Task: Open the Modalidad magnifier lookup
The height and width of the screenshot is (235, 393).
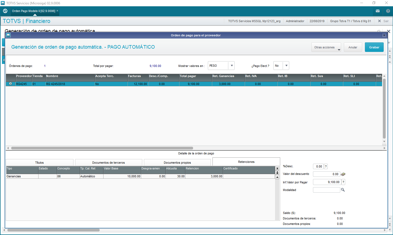Action: (x=343, y=190)
